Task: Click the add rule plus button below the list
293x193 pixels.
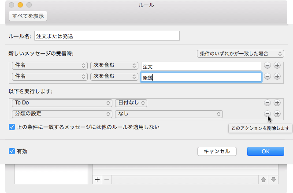Action: pos(97,179)
